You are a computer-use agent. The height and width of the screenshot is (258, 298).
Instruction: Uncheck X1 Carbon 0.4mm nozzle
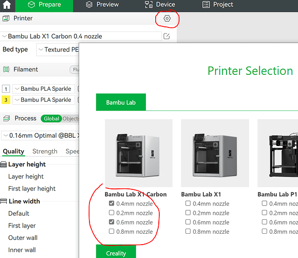[x=112, y=203]
